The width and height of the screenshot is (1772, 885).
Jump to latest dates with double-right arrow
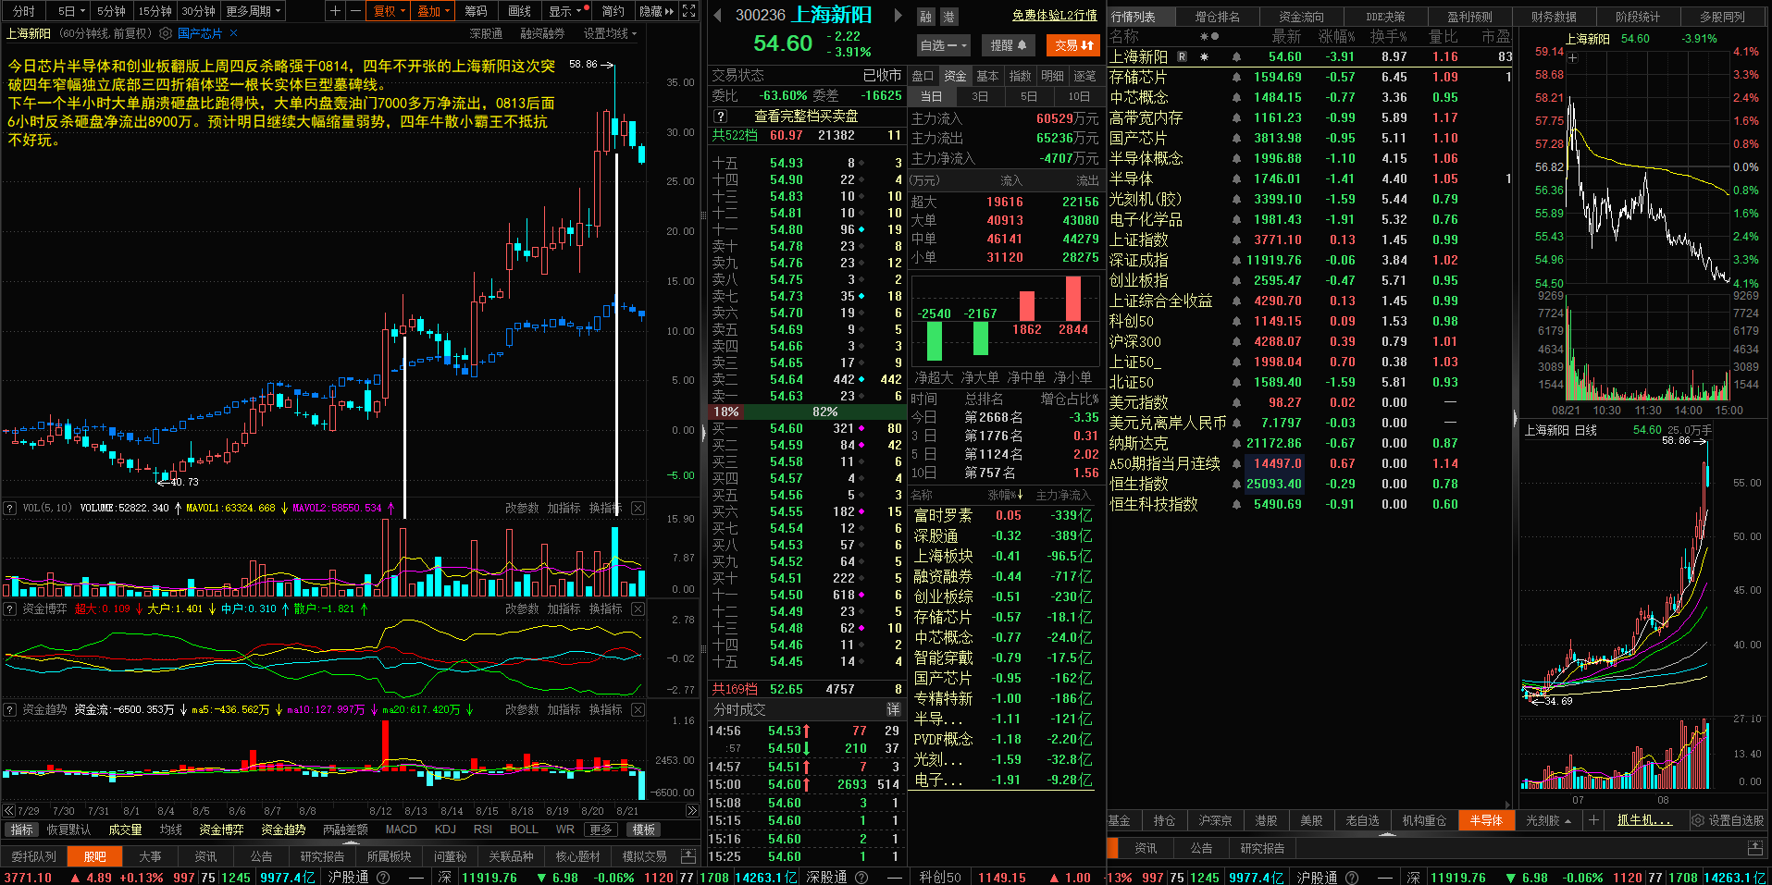click(691, 810)
